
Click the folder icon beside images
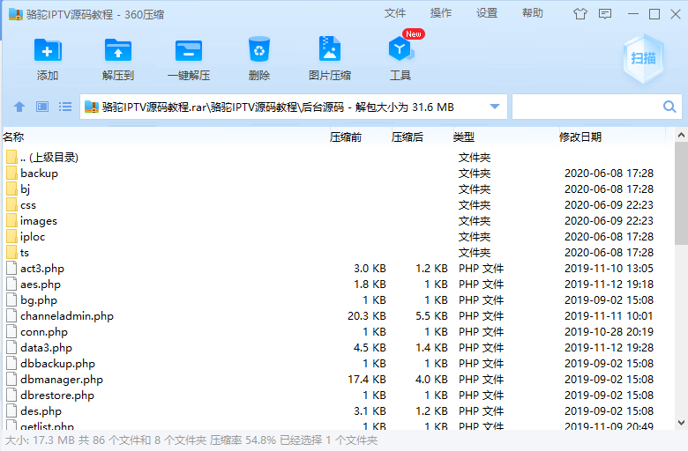pyautogui.click(x=11, y=220)
